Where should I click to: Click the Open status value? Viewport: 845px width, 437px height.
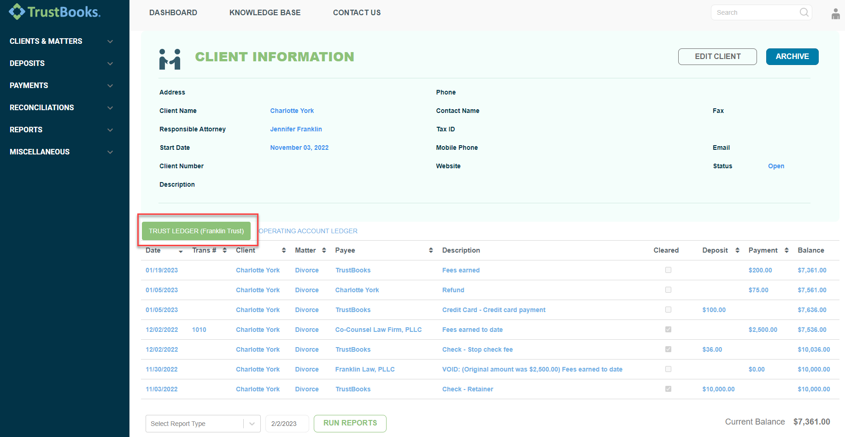click(776, 166)
